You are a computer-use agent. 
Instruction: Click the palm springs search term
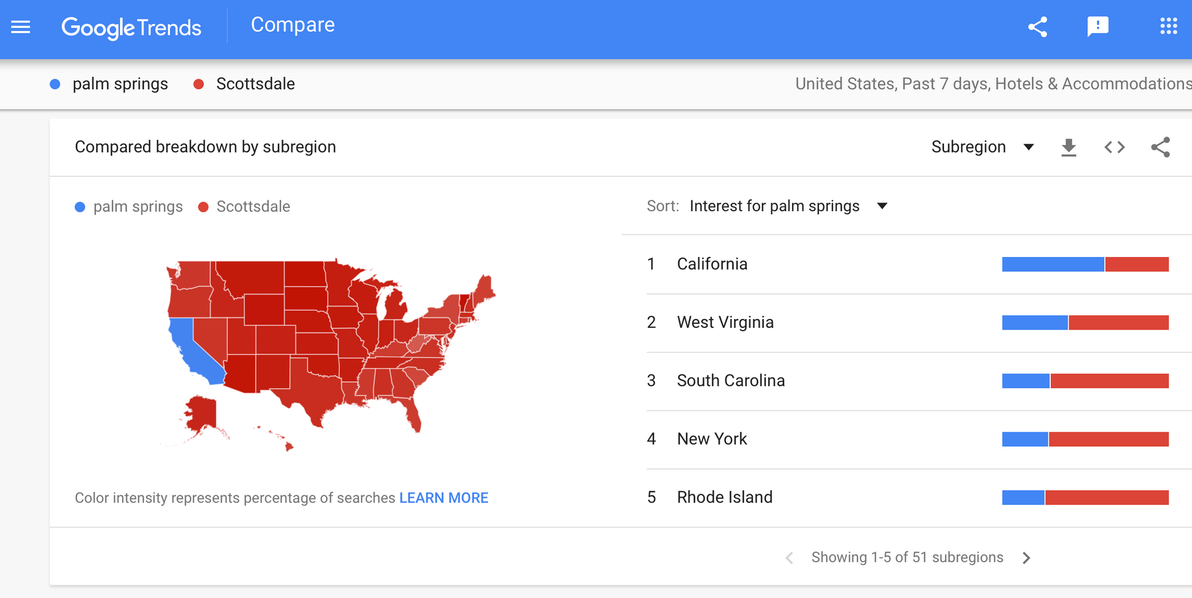click(x=120, y=84)
